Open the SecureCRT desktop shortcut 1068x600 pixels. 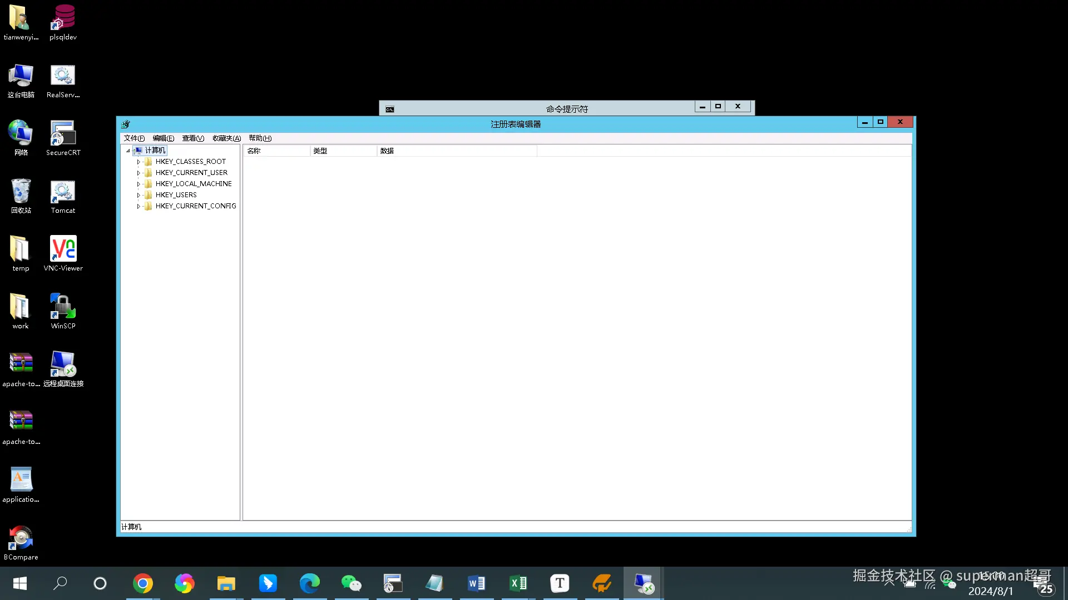[63, 135]
